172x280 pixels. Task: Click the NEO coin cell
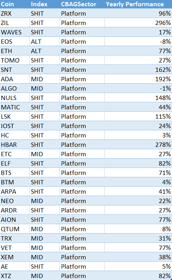15,201
